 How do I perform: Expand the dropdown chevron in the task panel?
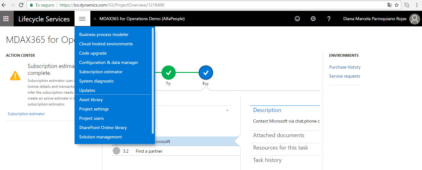(227, 110)
